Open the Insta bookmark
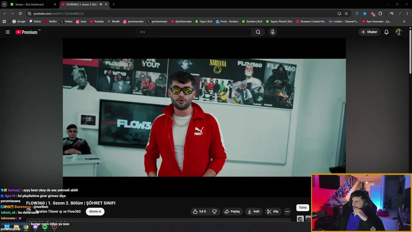Viewport: 412px width, 232px height. [81, 22]
